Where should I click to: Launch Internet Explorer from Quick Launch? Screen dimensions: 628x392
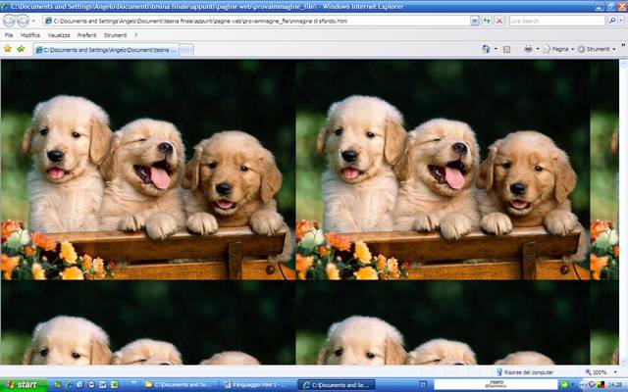(69, 385)
